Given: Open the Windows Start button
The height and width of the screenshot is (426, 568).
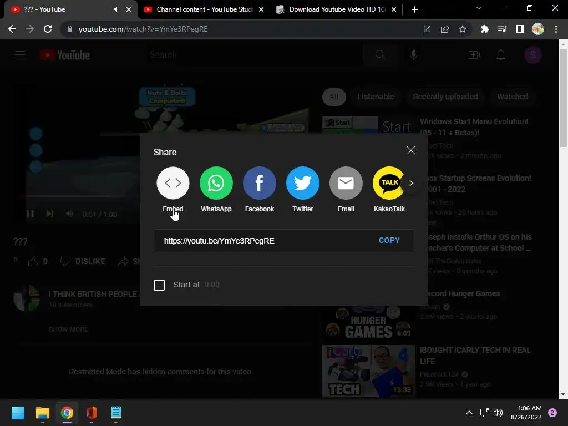Looking at the screenshot, I should pyautogui.click(x=18, y=413).
